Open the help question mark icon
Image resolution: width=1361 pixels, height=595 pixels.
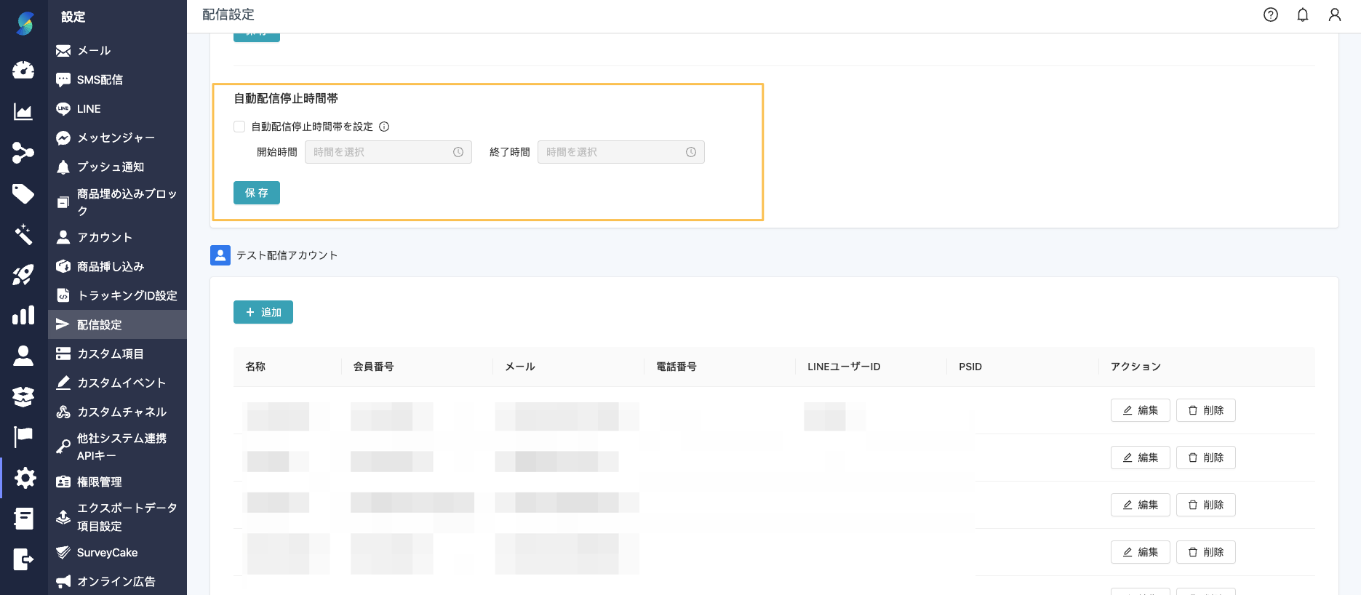click(1271, 15)
